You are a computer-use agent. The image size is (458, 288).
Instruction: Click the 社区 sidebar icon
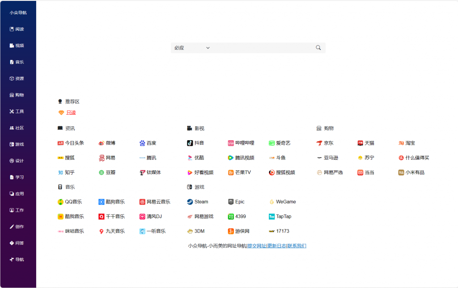pyautogui.click(x=12, y=128)
